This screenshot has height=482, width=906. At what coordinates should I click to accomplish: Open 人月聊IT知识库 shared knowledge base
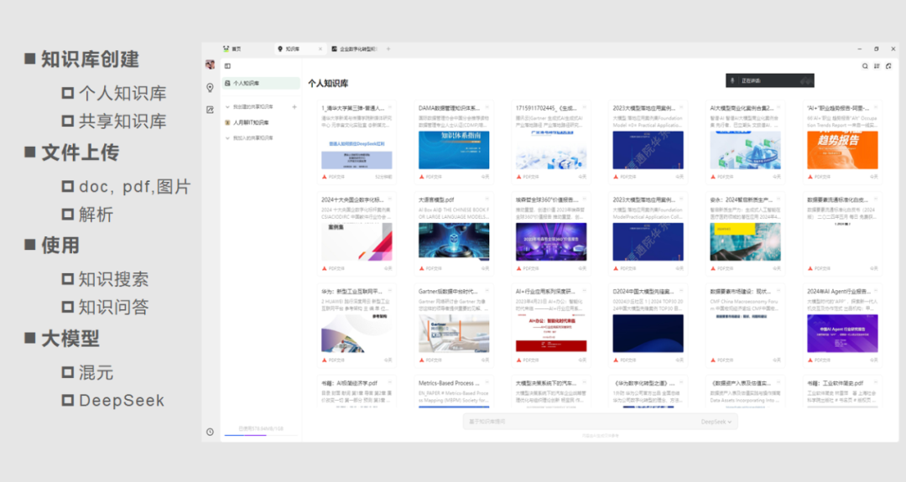click(251, 122)
